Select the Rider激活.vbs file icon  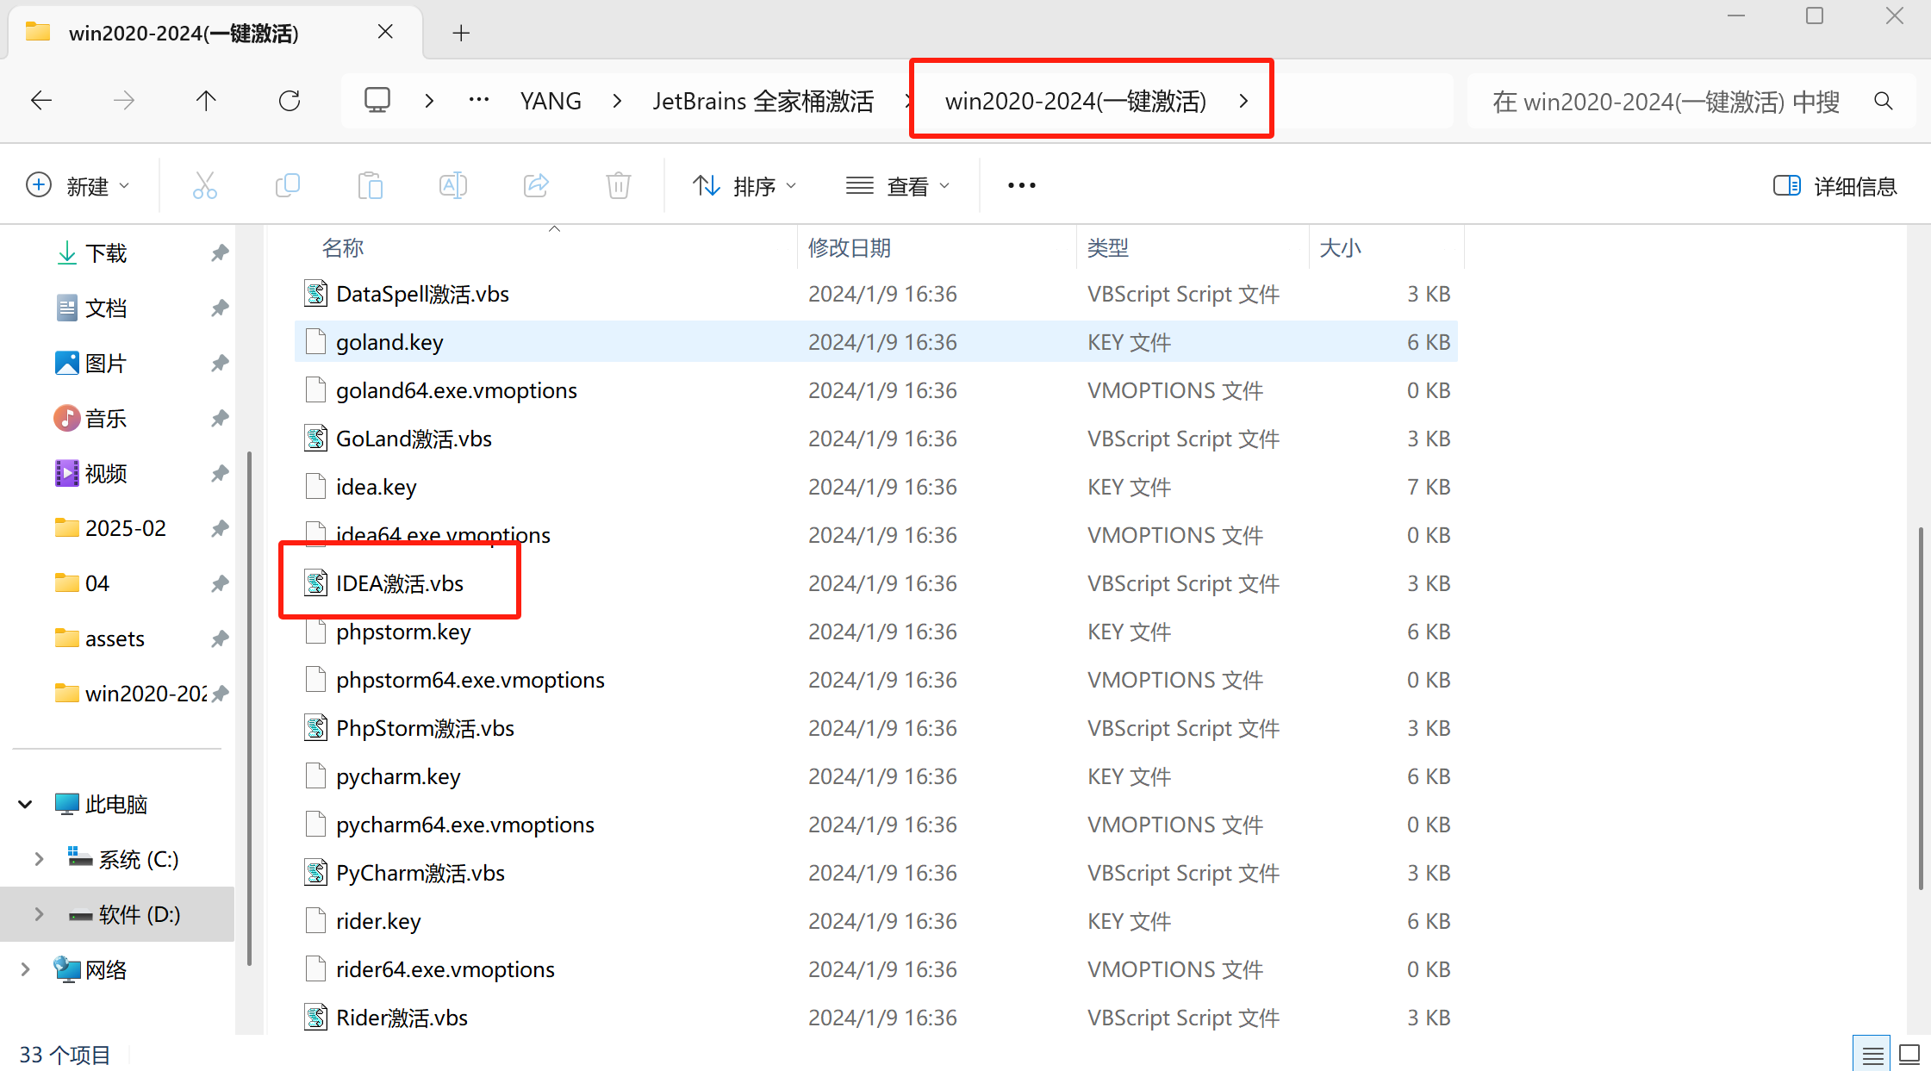(316, 1018)
